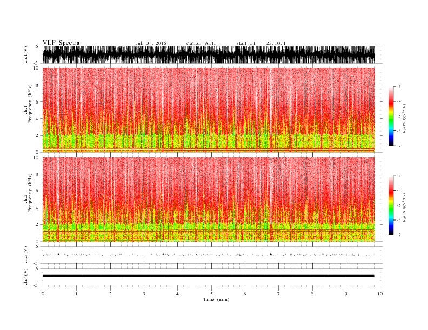Click the 'Time (min)' x-axis label
This screenshot has width=428, height=330.
click(x=216, y=299)
